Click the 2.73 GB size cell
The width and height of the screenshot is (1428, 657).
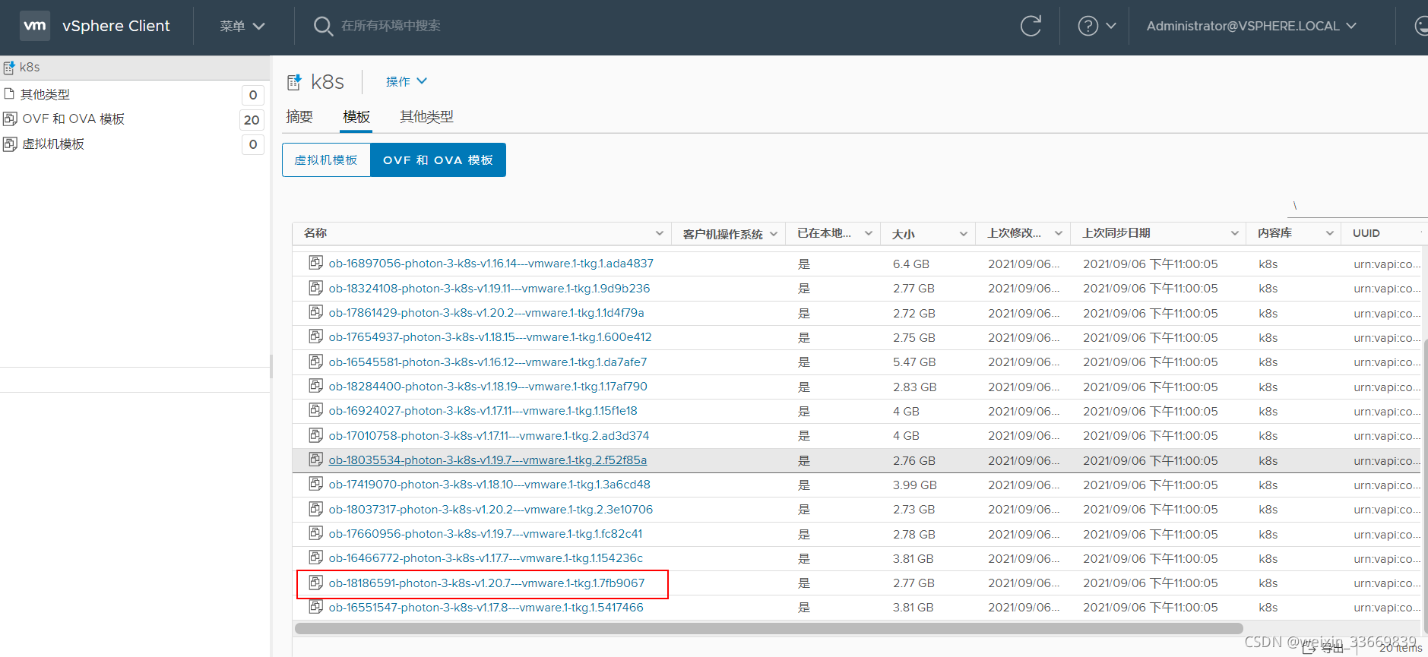(913, 509)
